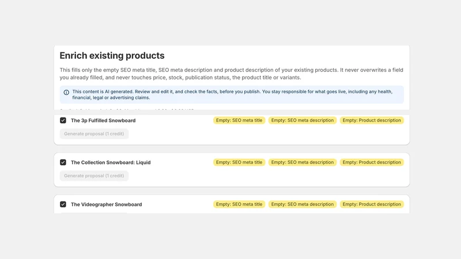Click 'Empty: Product description' badge for 3p Fulfilled Snowboard
This screenshot has width=461, height=259.
pos(372,120)
